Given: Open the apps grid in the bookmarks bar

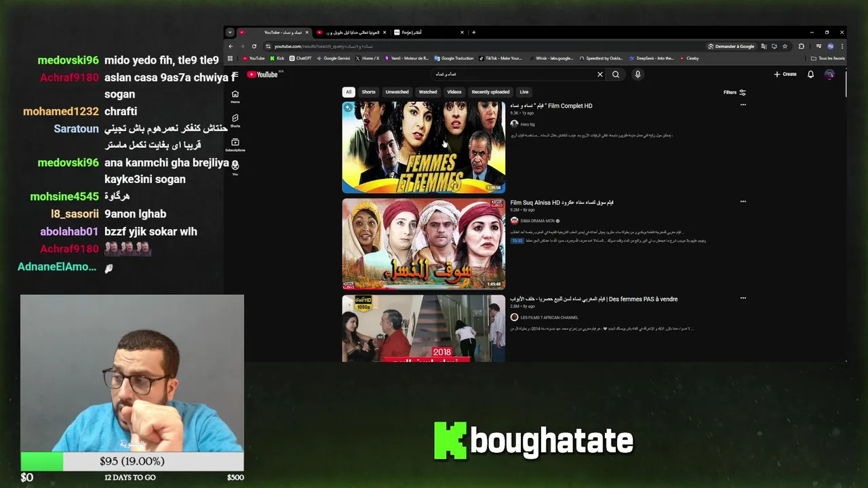Looking at the screenshot, I should click(231, 58).
